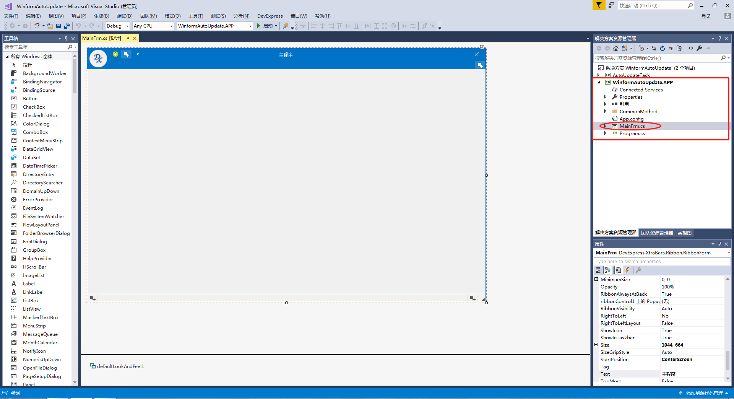Open the 视图(V) menu
This screenshot has width=734, height=399.
[x=56, y=16]
